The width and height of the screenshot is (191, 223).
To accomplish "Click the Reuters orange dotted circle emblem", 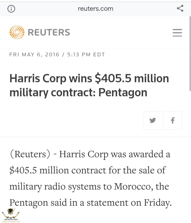I will (17, 32).
